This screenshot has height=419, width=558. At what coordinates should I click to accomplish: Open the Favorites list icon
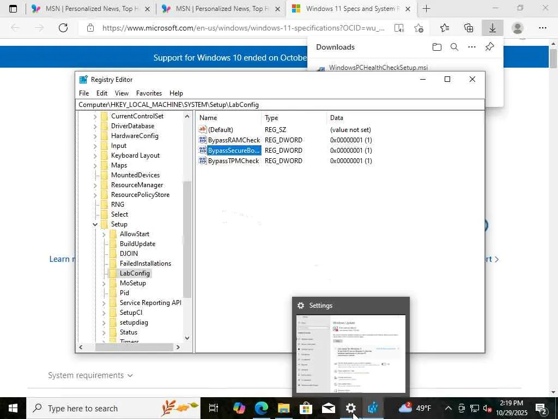pyautogui.click(x=445, y=28)
